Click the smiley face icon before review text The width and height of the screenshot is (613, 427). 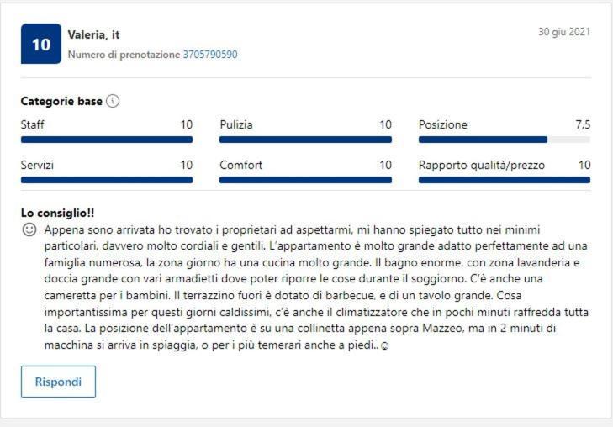[29, 229]
